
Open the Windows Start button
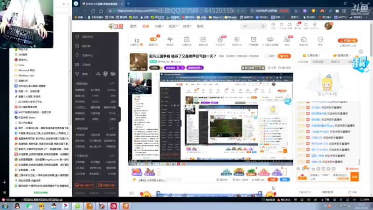[5, 206]
